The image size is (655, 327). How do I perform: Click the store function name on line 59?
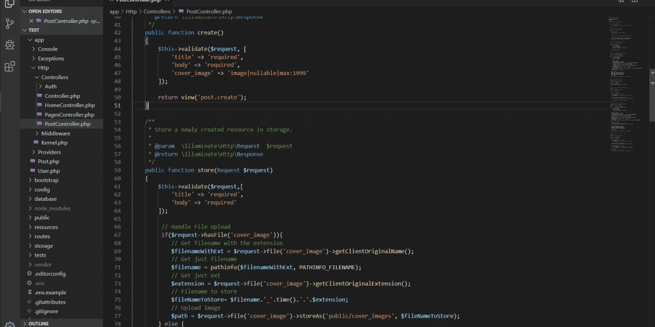[205, 170]
